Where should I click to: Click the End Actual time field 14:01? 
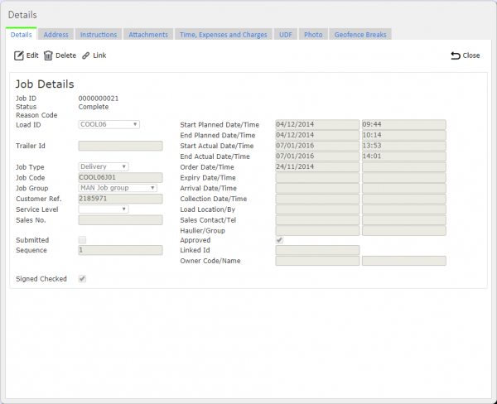[x=404, y=156]
